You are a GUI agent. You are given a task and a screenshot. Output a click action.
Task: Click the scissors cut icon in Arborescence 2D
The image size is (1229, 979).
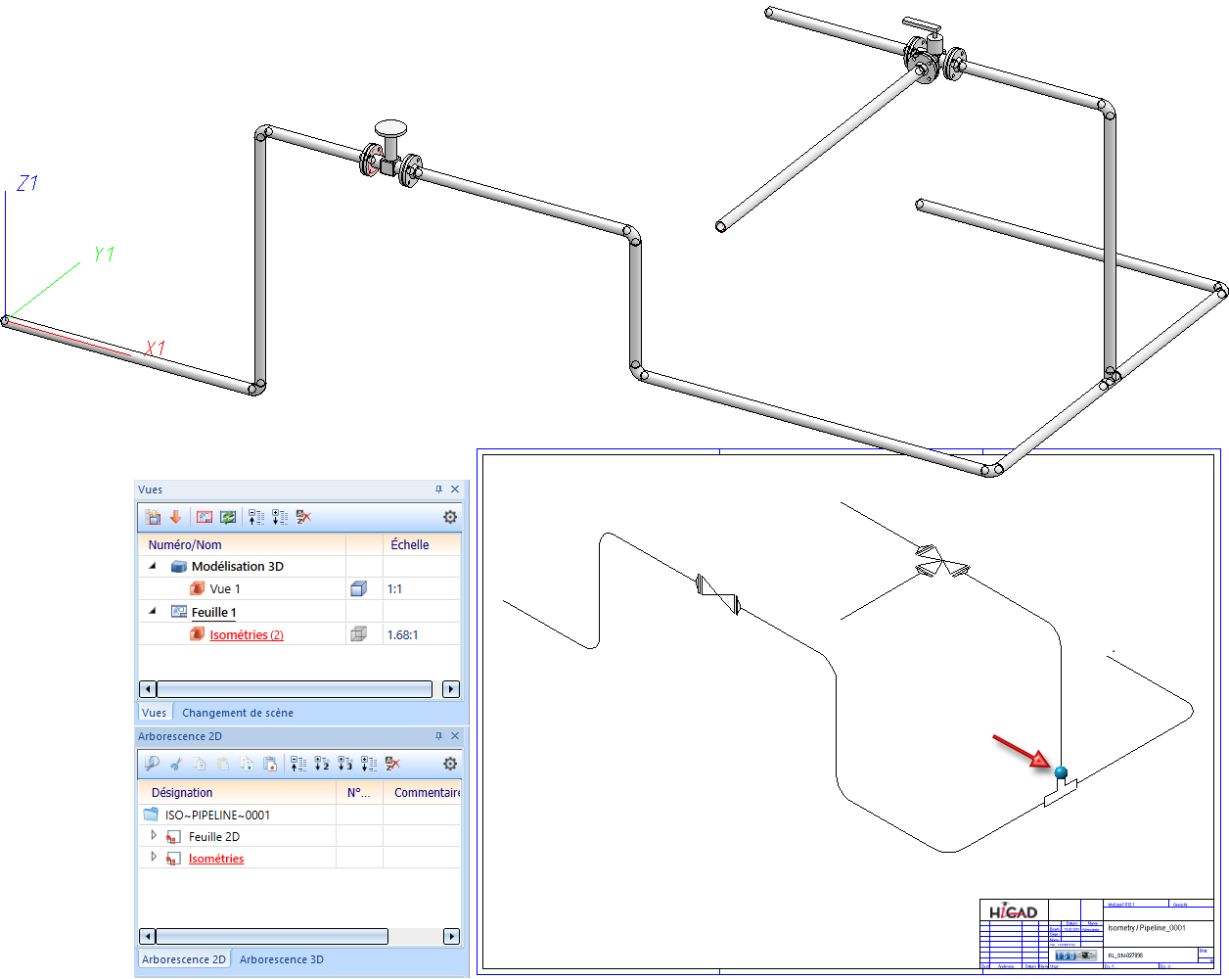[176, 764]
